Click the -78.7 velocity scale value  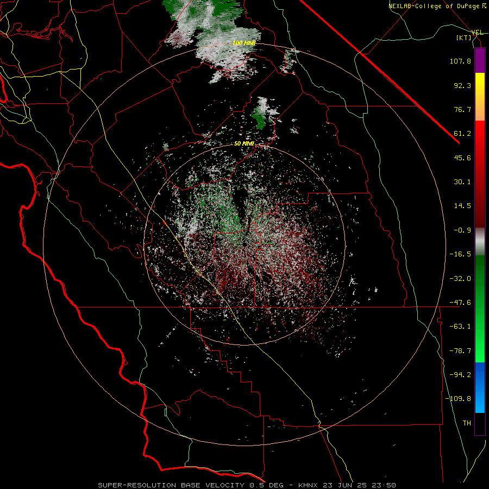pyautogui.click(x=460, y=351)
